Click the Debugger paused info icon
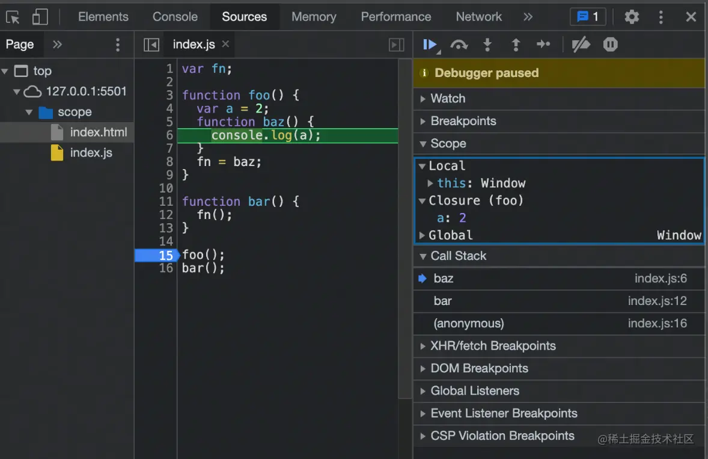Viewport: 708px width, 459px height. 424,73
